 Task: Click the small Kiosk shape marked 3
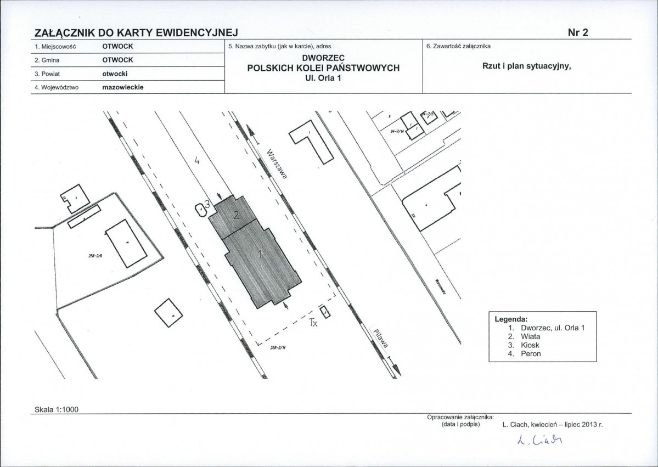pyautogui.click(x=201, y=209)
